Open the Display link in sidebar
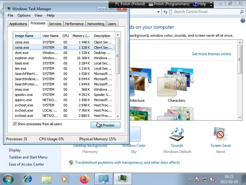The image size is (246, 185). click(x=15, y=150)
